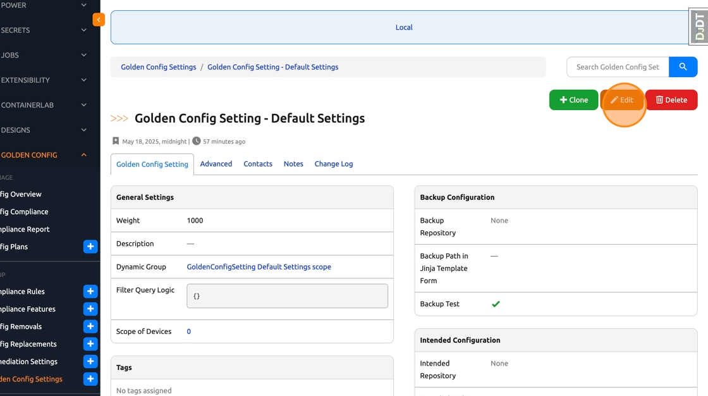Add new Compliance Rule via plus icon
This screenshot has height=396, width=708.
pos(90,292)
